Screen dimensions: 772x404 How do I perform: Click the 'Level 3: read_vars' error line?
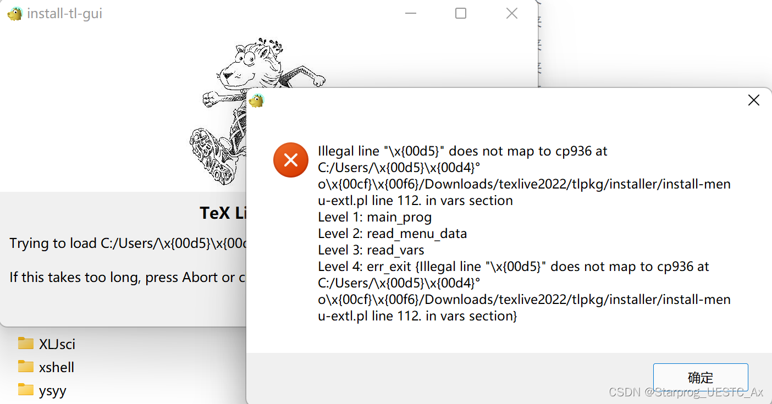(371, 250)
